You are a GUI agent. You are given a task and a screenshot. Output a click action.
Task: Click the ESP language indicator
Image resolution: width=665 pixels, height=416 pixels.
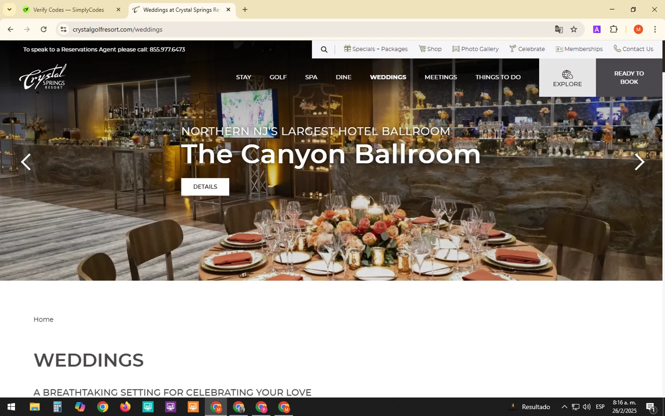(600, 407)
